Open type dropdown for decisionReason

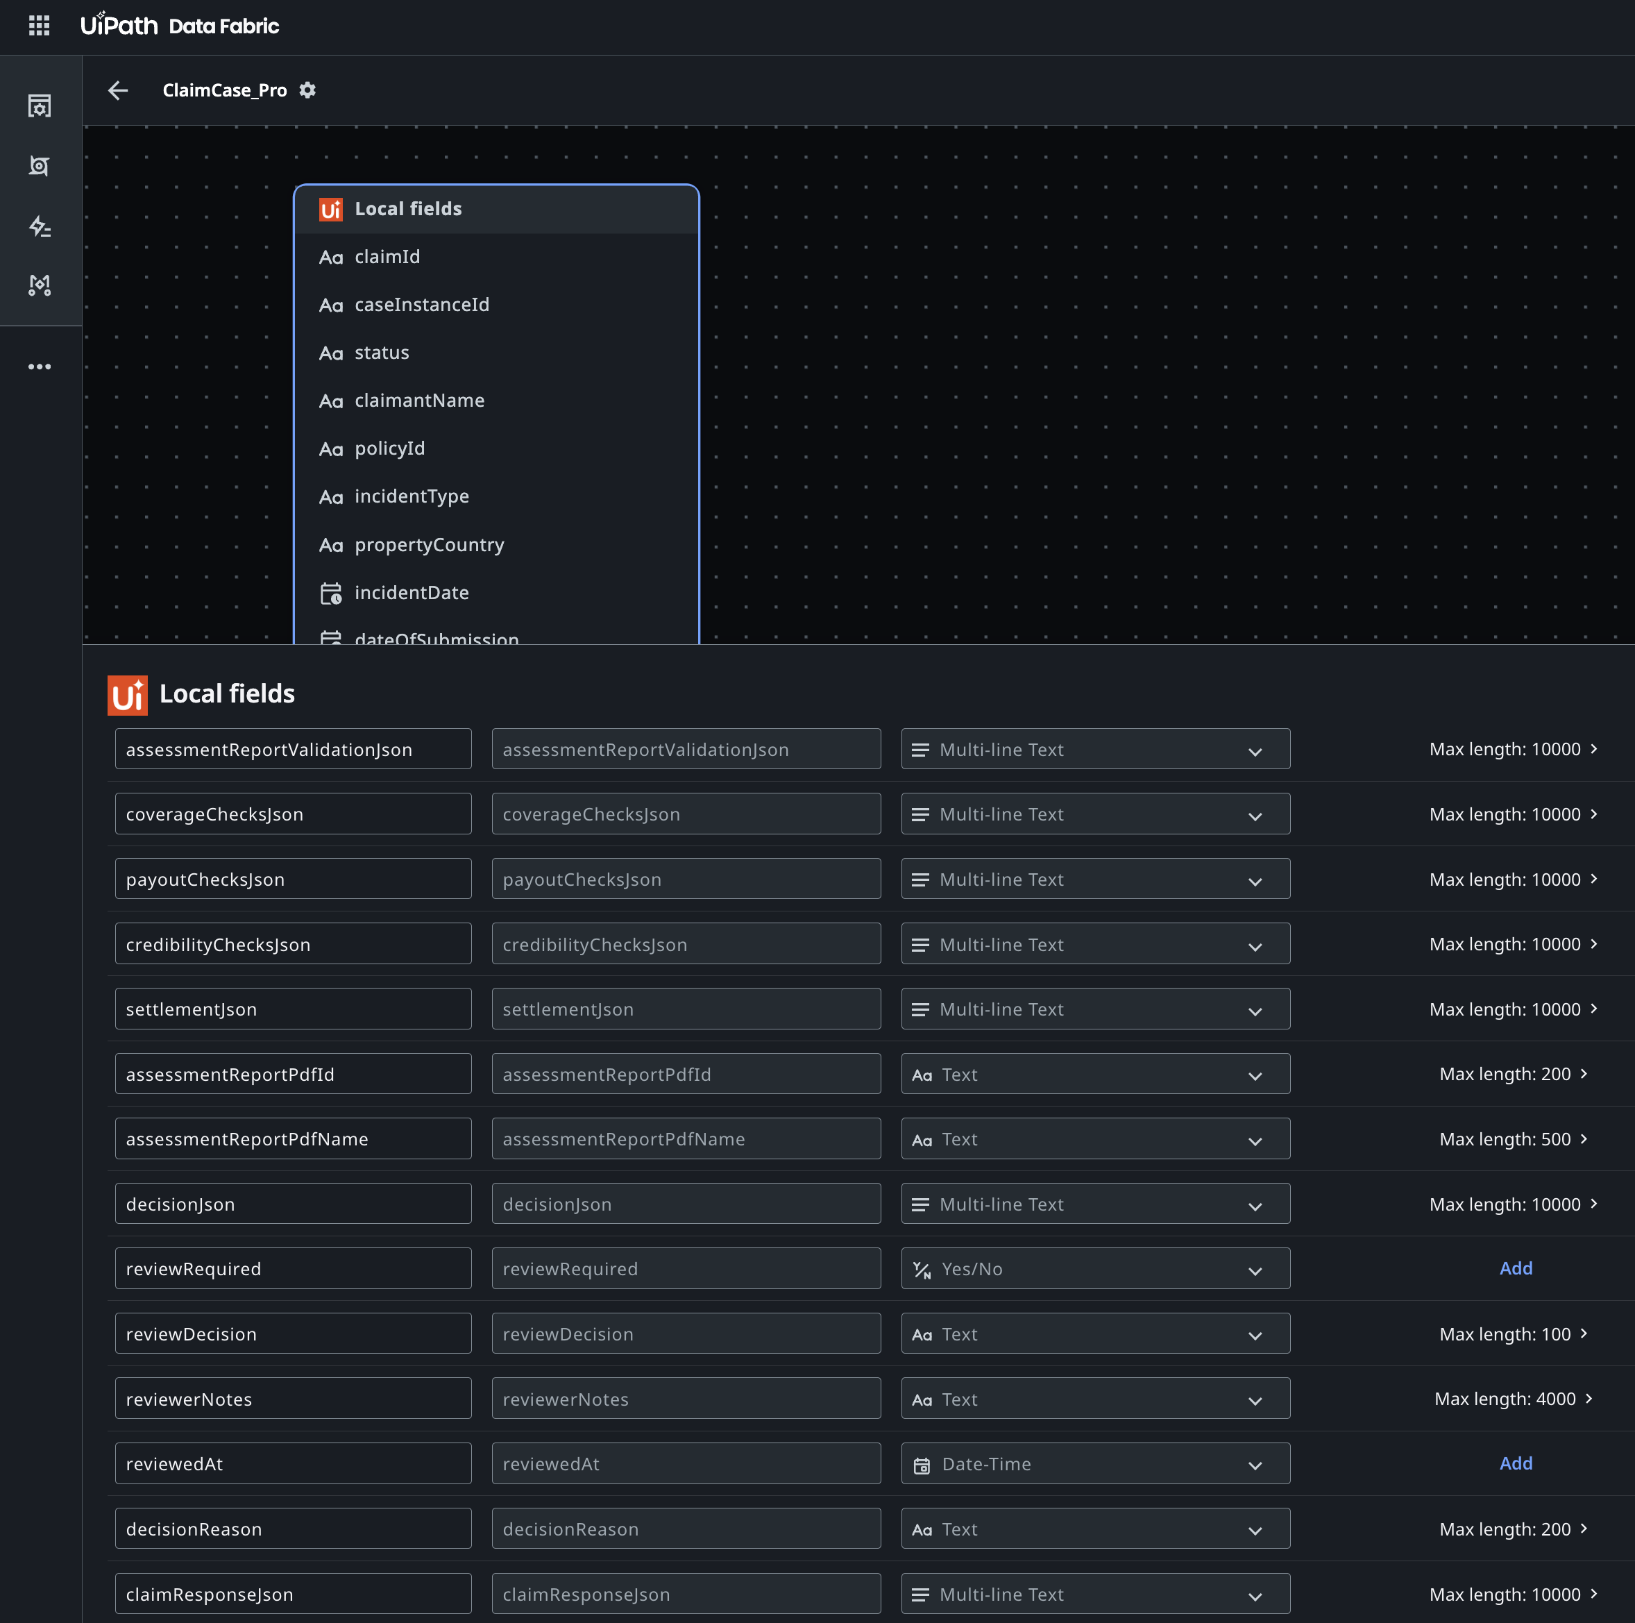tap(1095, 1529)
